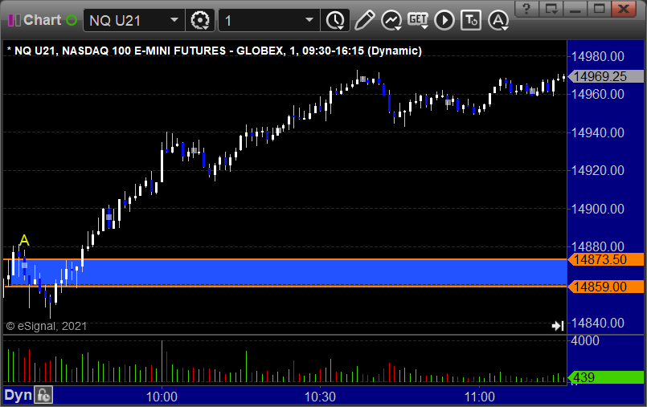
Task: Open the alerts A icon
Action: [498, 20]
